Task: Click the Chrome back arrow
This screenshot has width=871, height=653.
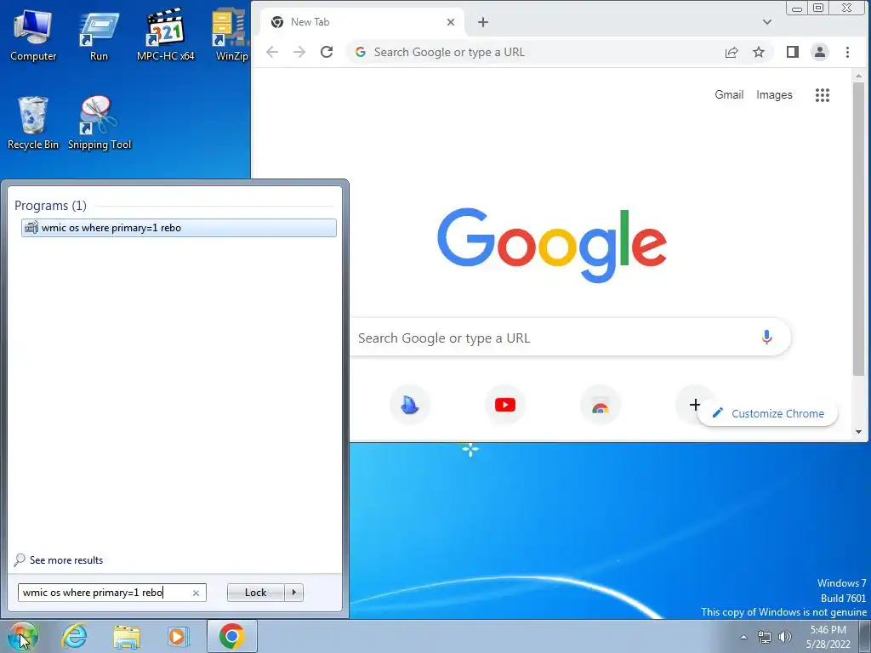Action: 272,52
